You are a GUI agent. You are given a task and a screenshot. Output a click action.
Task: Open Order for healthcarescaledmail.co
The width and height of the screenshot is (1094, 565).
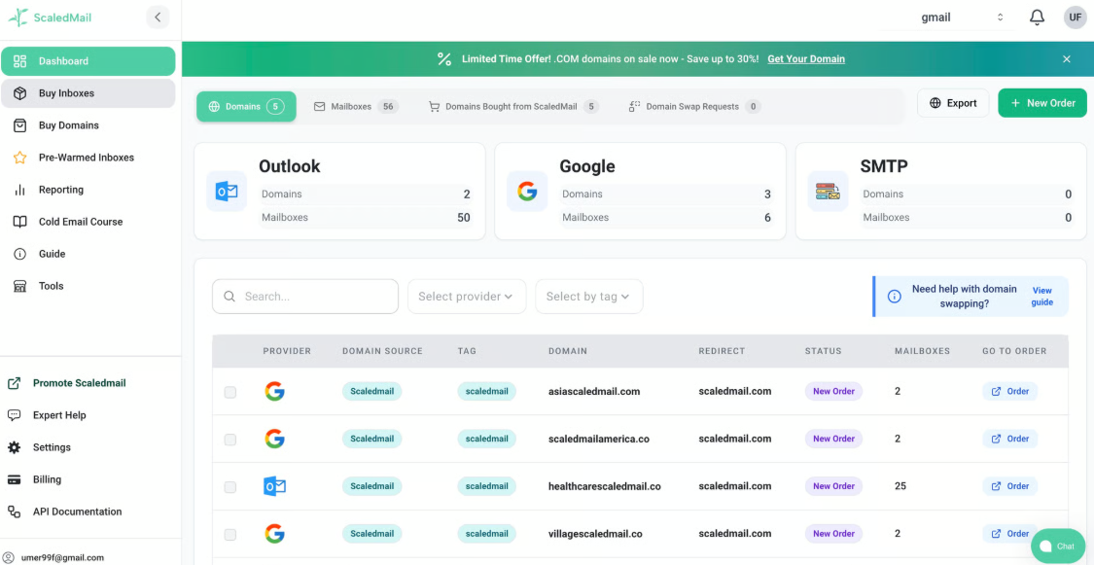1010,486
